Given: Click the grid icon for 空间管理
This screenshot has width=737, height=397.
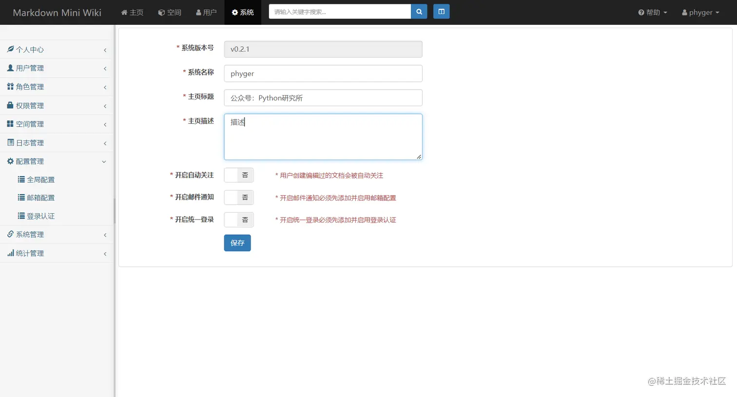Looking at the screenshot, I should pos(10,124).
